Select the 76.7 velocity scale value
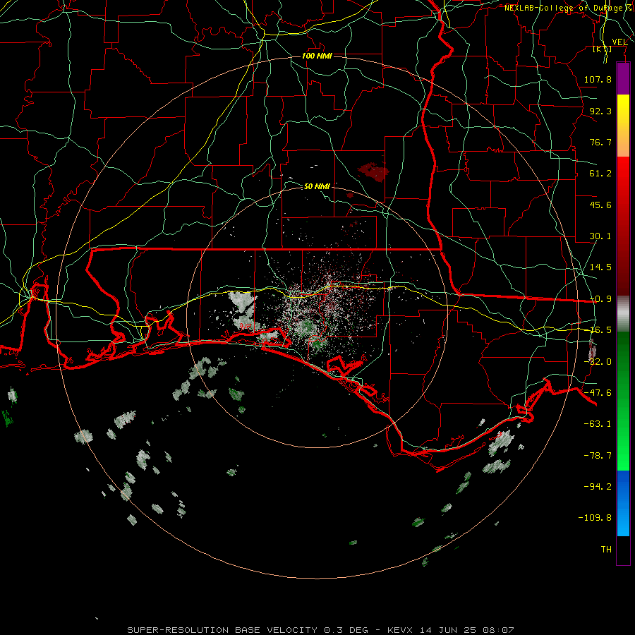Screen dimensions: 635x635 tap(600, 142)
